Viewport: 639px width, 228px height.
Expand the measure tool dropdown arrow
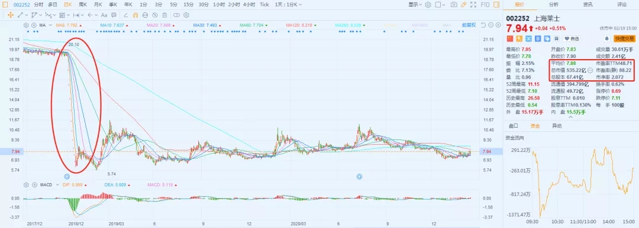82,15
